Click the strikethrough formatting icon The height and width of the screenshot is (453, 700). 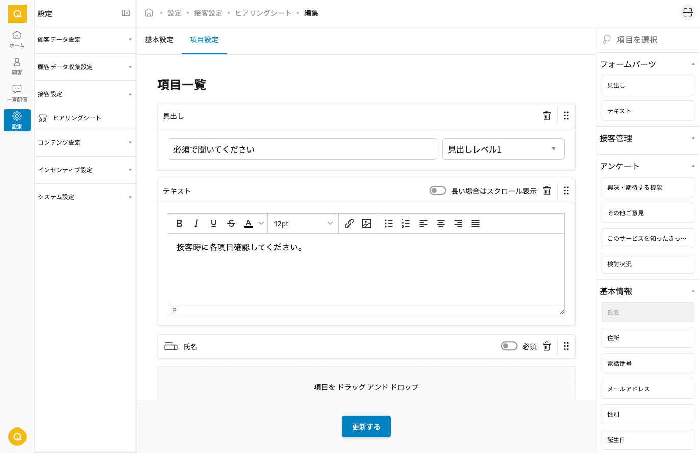231,223
